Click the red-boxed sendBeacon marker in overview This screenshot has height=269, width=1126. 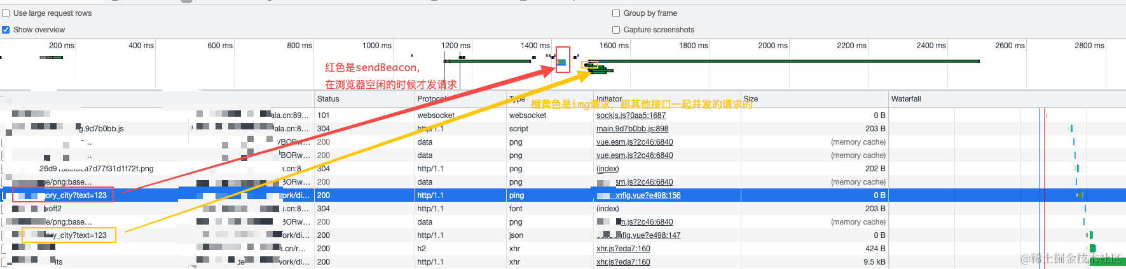point(562,60)
